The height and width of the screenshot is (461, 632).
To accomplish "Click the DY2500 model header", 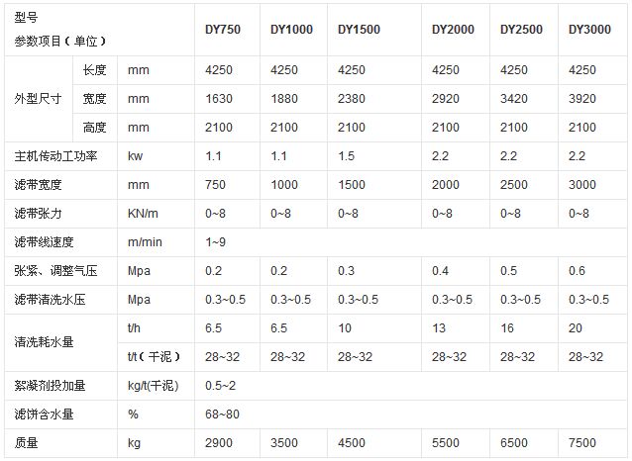I will [520, 30].
